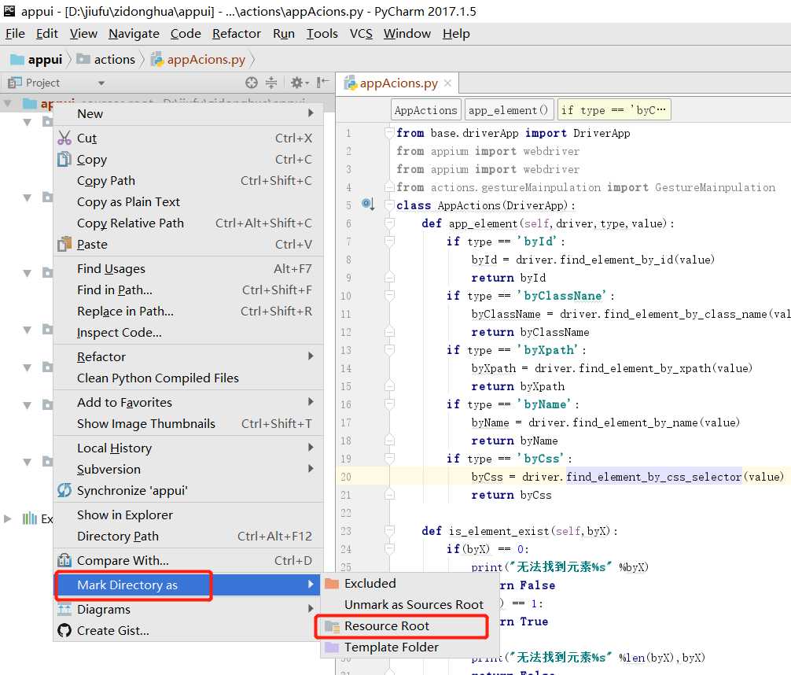This screenshot has width=791, height=675.
Task: Click the hide Project panel icon
Action: (x=322, y=83)
